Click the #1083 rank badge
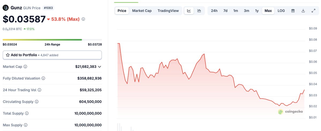Image resolution: width=321 pixels, height=131 pixels. coord(48,8)
